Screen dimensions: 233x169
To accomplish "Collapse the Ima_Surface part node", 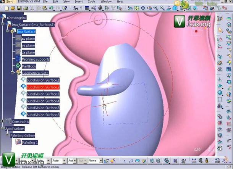I will click(8, 31).
